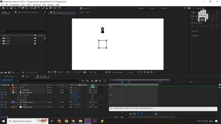Select the Zoom magnifier tool
The height and width of the screenshot is (124, 221).
click(x=15, y=8)
